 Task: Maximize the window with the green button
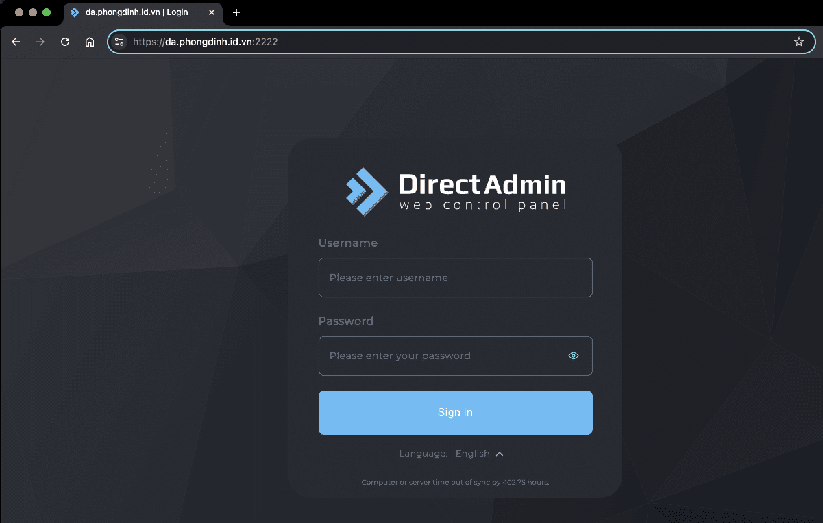(x=47, y=12)
